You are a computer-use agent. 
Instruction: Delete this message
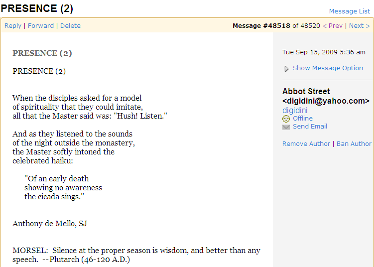tap(70, 26)
